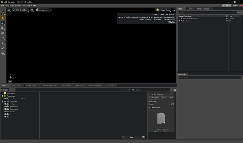The height and width of the screenshot is (143, 243).
Task: Switch to the Layer tab
Action: point(190,9)
